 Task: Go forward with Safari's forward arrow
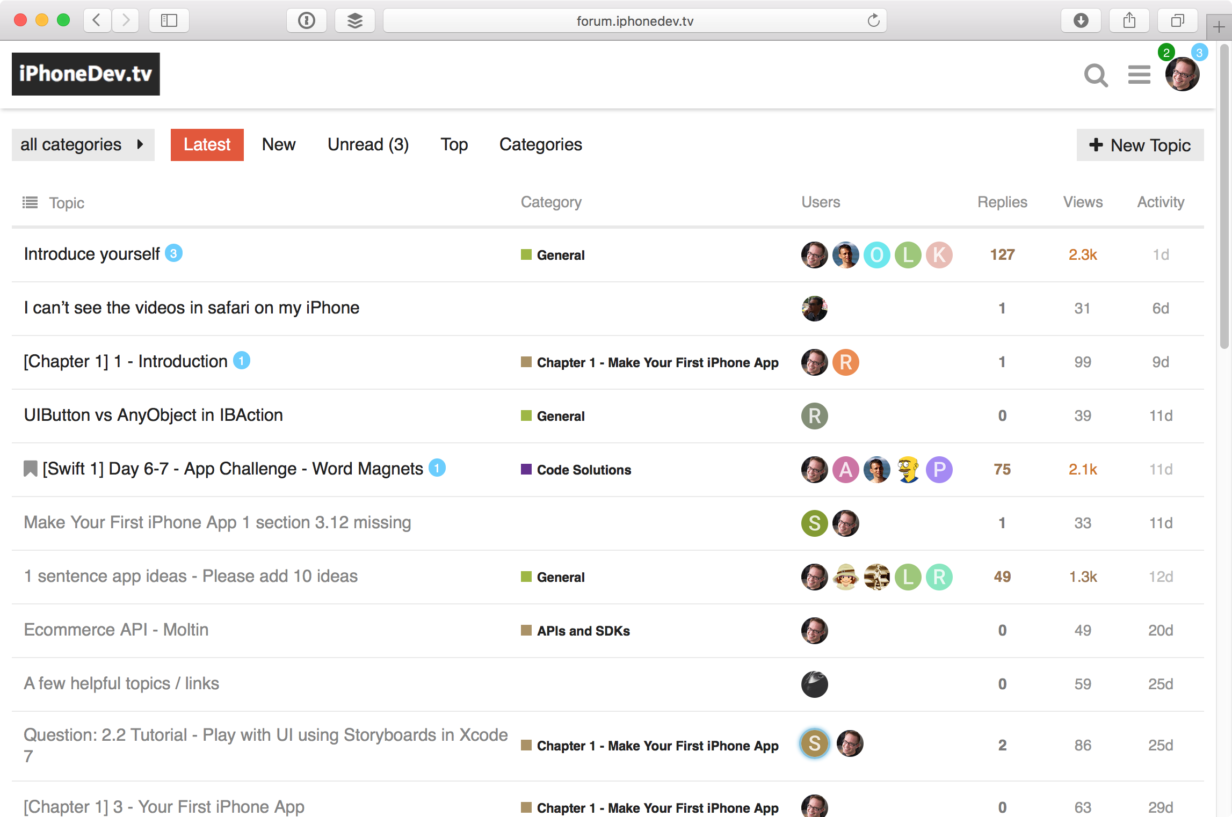pyautogui.click(x=126, y=20)
